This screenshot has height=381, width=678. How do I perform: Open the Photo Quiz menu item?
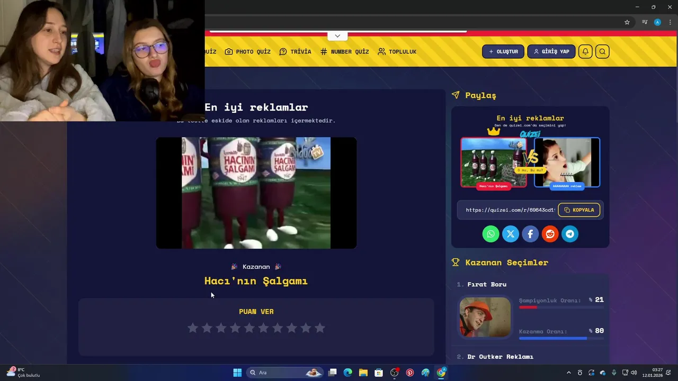pos(247,51)
